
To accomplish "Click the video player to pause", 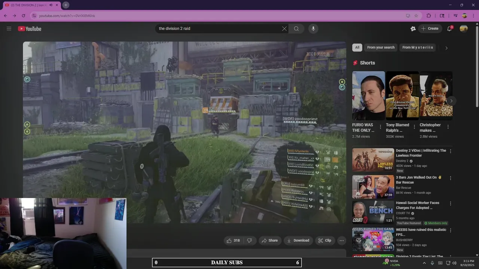I will point(184,132).
